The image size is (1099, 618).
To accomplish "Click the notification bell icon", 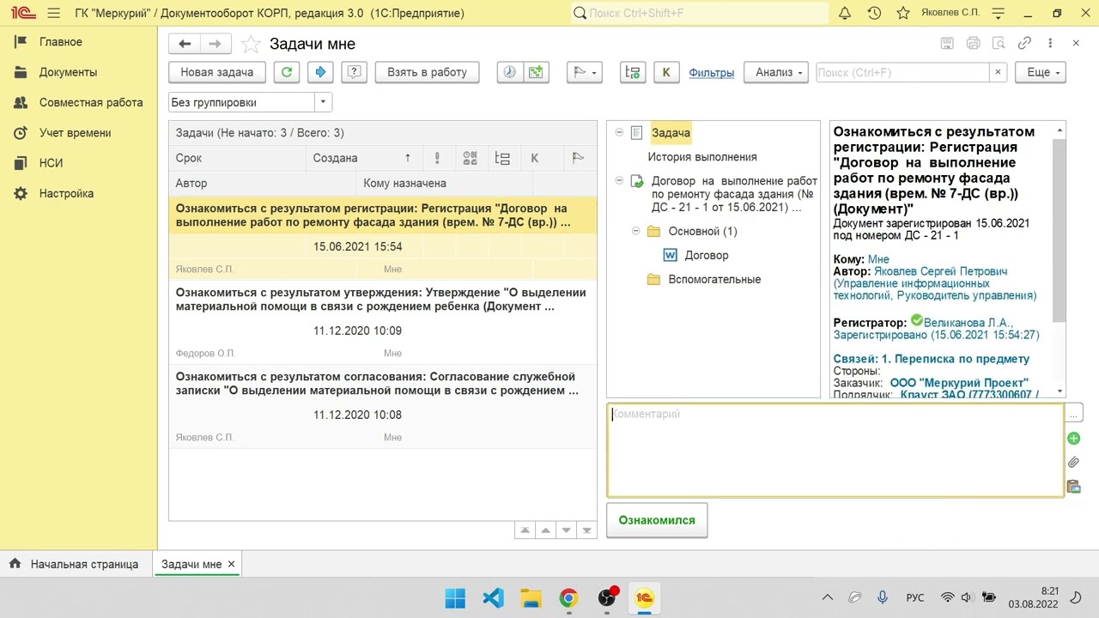I will [844, 13].
